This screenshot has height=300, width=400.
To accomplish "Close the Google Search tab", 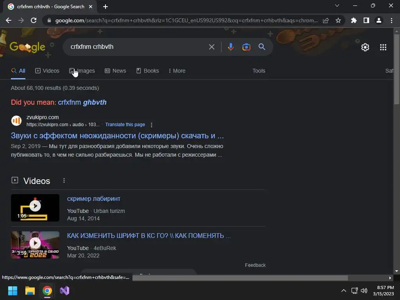I will (91, 7).
